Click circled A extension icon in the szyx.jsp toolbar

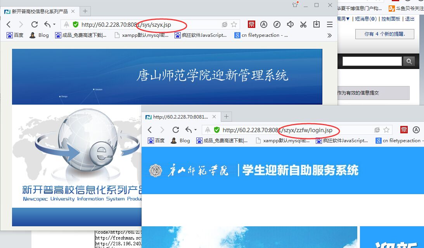point(264,24)
